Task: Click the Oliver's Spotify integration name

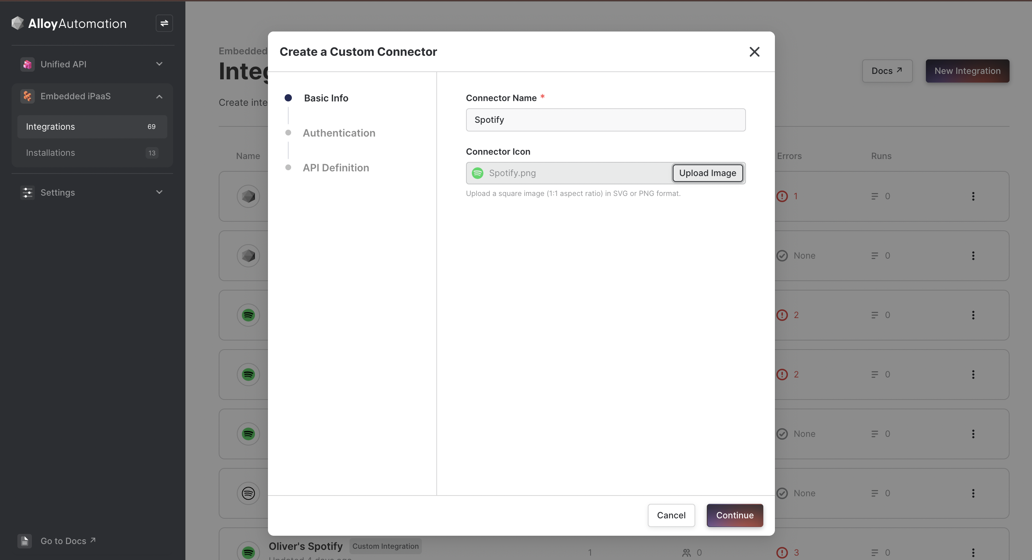Action: pos(306,546)
